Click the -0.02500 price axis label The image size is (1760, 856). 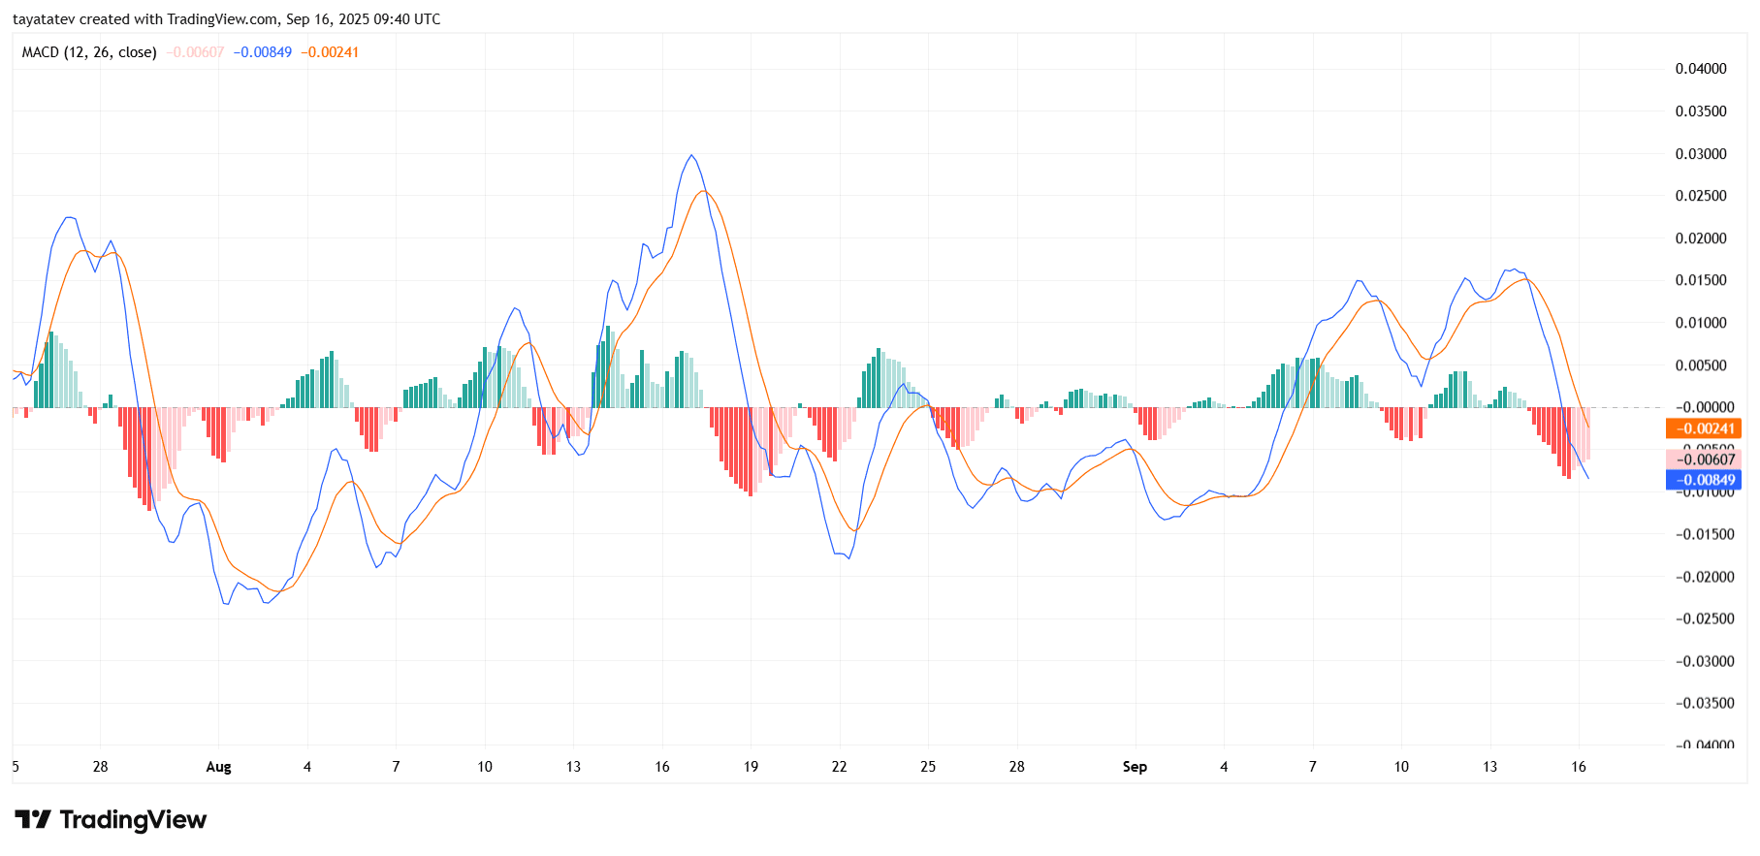pyautogui.click(x=1704, y=618)
